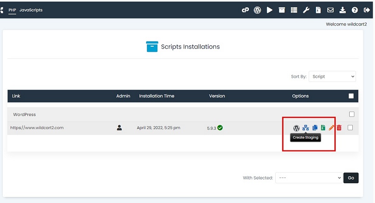Tick the select-all checkbox in the table header
375x203 pixels.
(351, 96)
